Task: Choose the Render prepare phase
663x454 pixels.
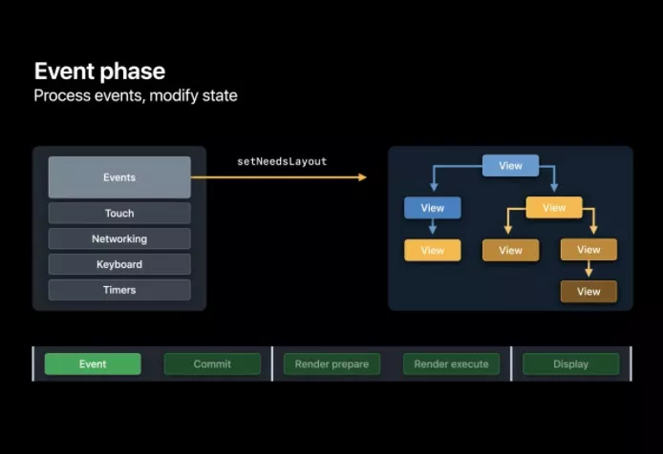Action: tap(331, 363)
